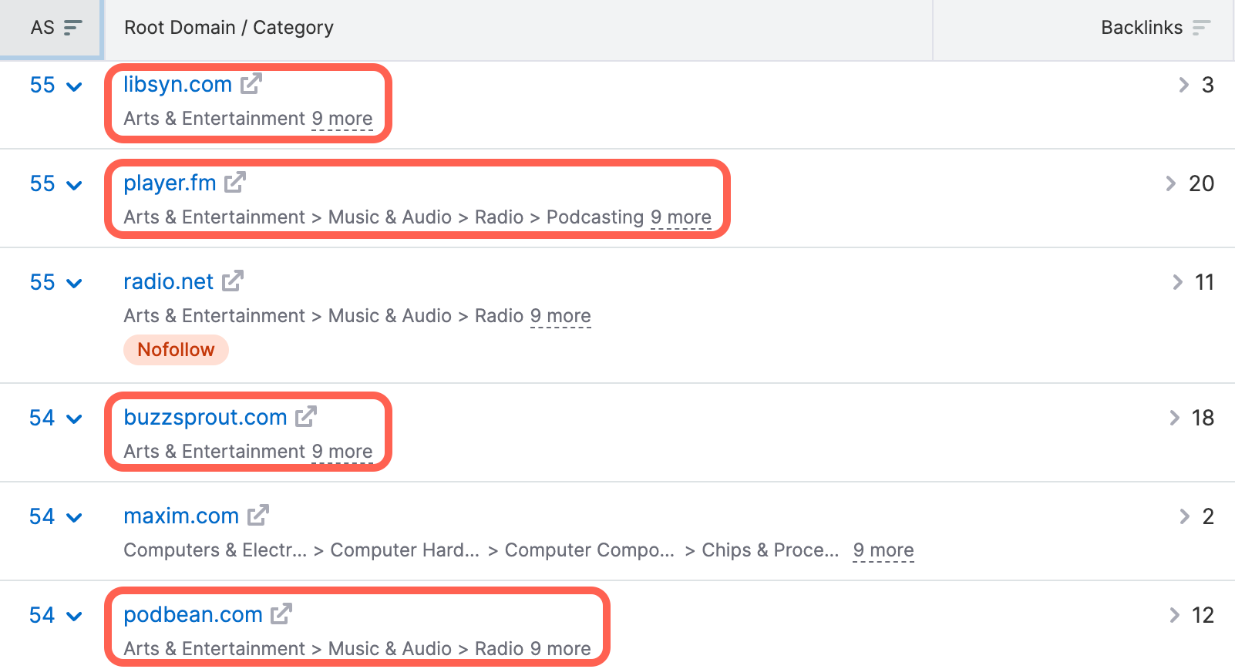The width and height of the screenshot is (1235, 669).
Task: Show the '9 more' categories for radio.net
Action: click(x=560, y=316)
